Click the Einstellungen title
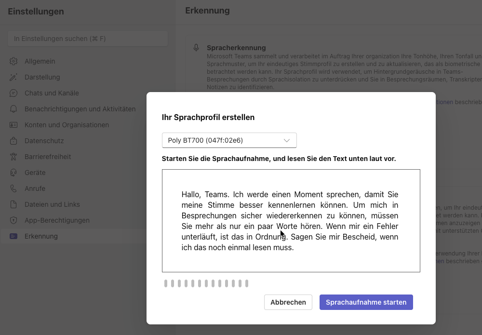Viewport: 482px width, 335px height. [x=36, y=12]
